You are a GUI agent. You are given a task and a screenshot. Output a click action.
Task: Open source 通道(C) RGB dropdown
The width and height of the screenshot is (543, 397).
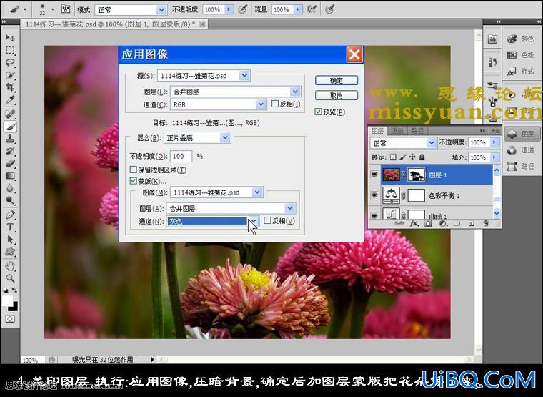[261, 104]
